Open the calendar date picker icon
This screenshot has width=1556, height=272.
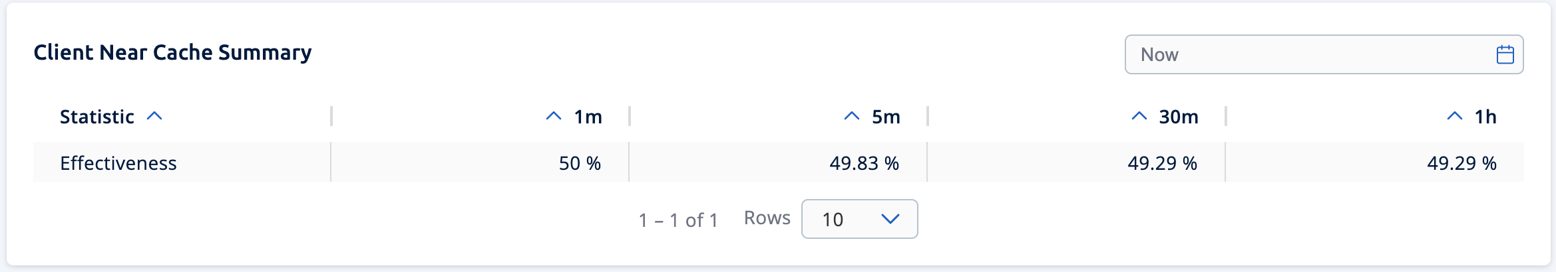[x=1505, y=54]
